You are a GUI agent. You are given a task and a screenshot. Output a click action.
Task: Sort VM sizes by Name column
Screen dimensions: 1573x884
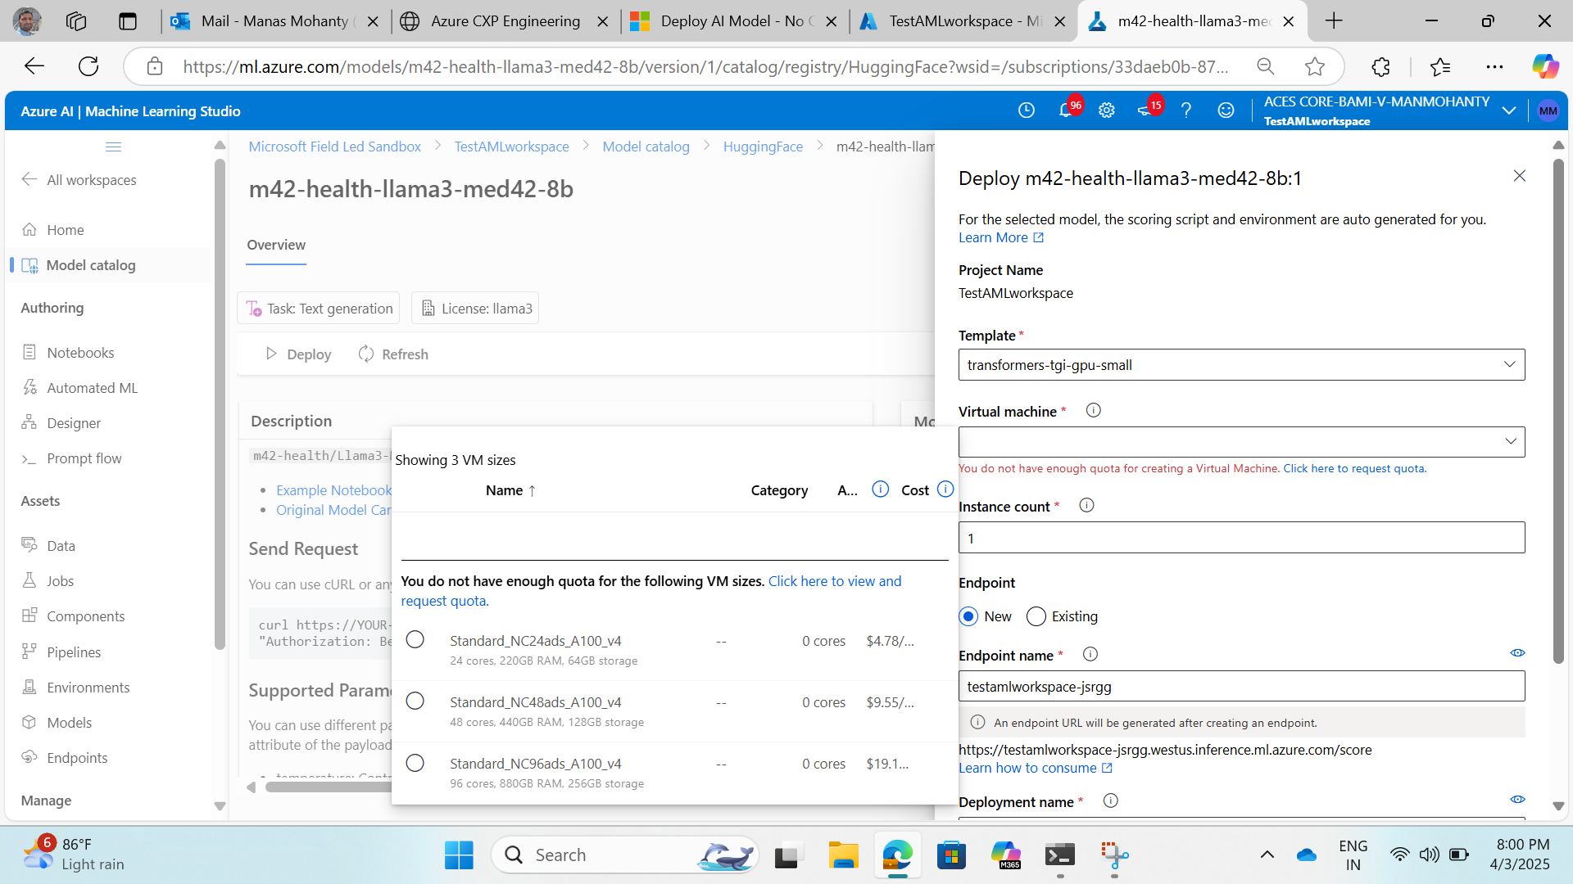(510, 490)
